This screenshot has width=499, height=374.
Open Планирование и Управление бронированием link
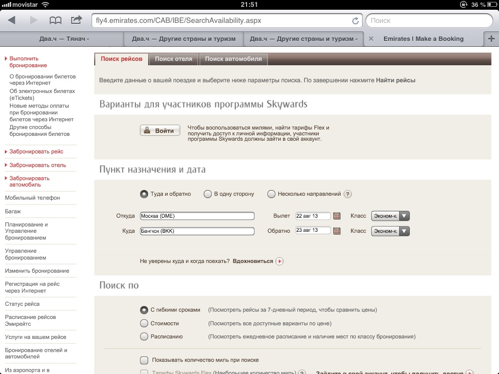pos(26,231)
